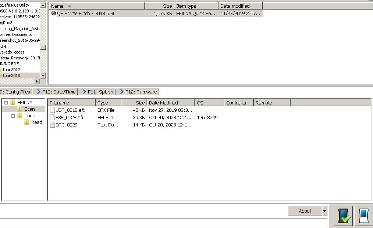Select QS - Wes Finch - 2018 5.3L file
The width and height of the screenshot is (373, 228).
pyautogui.click(x=86, y=14)
